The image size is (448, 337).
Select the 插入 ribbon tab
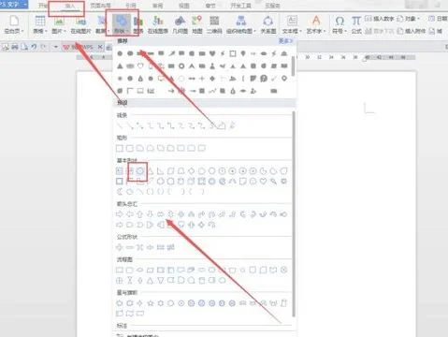pyautogui.click(x=70, y=6)
